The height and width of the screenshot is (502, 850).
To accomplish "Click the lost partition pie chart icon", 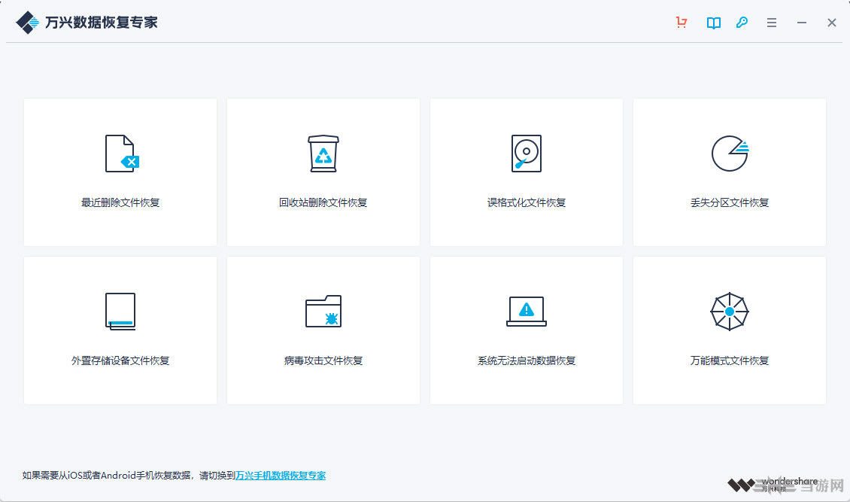I will 730,154.
